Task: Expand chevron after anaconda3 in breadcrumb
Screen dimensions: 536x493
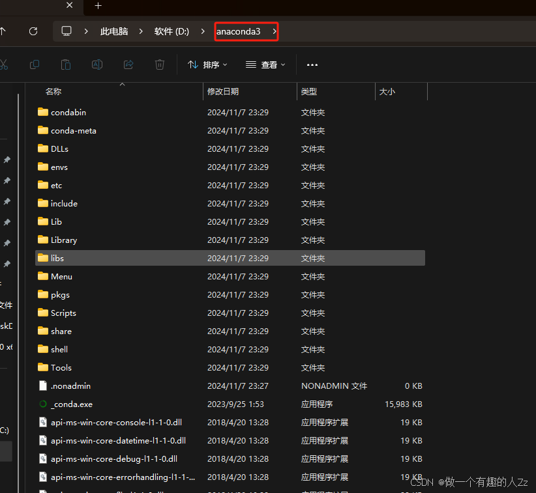Action: point(274,31)
